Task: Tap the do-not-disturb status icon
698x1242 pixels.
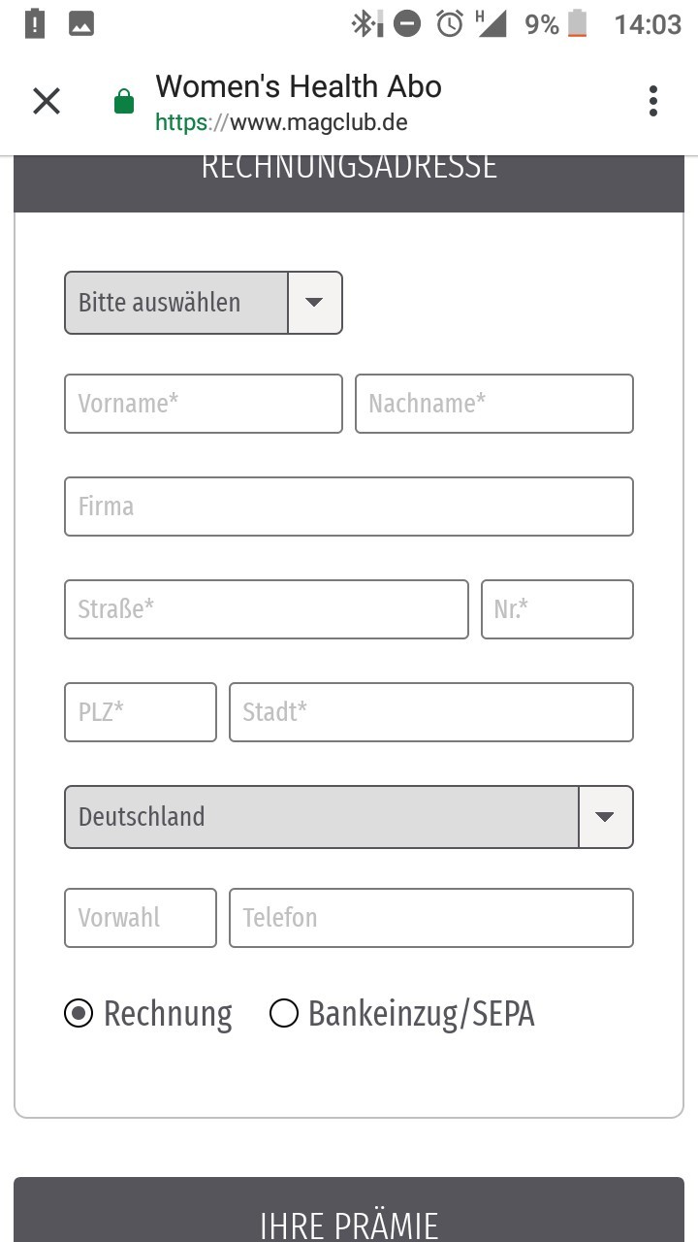Action: point(407,23)
